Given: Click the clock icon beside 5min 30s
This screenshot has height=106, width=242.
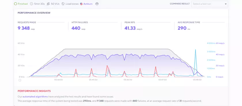Looking at the screenshot, I should [31, 4].
